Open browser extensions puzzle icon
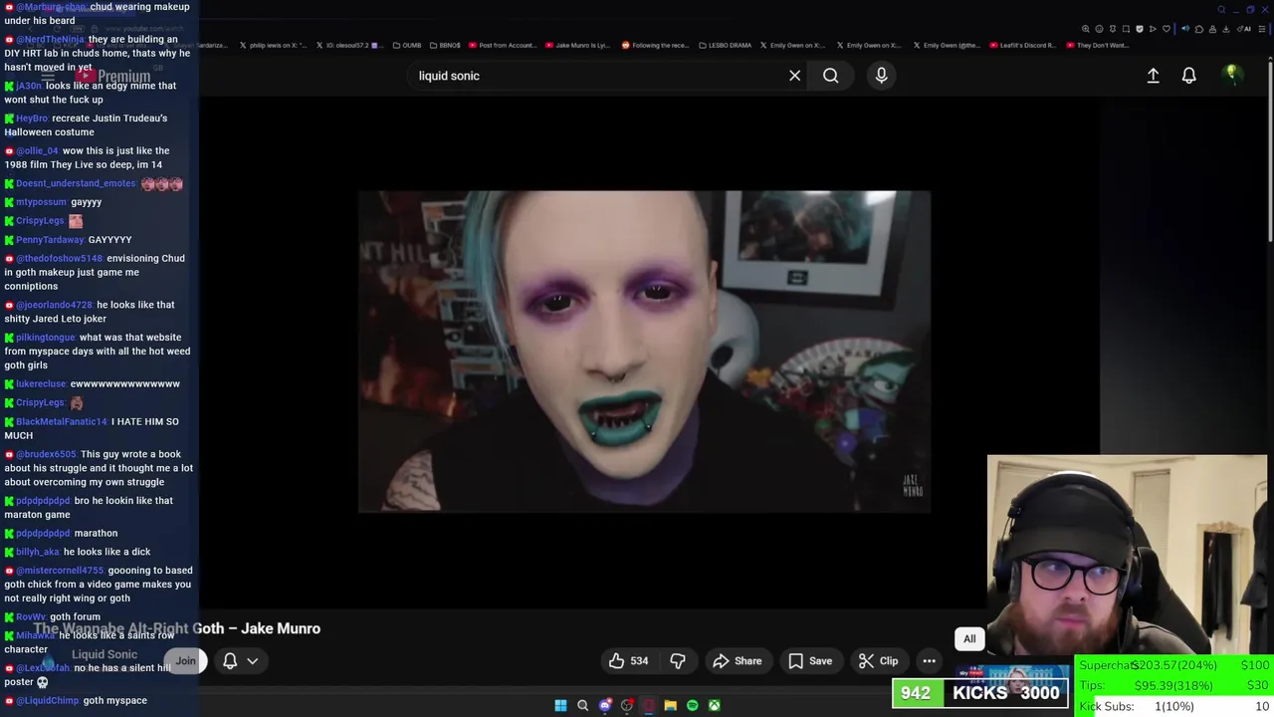This screenshot has height=717, width=1274. 1199,29
